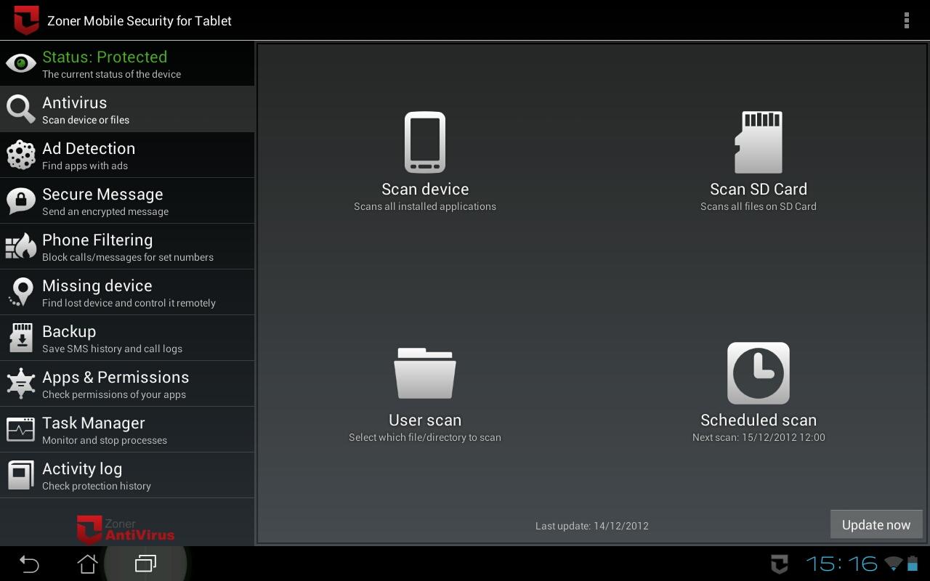The image size is (930, 581).
Task: Click 'Monitor and stop processes' subtitle
Action: point(105,440)
